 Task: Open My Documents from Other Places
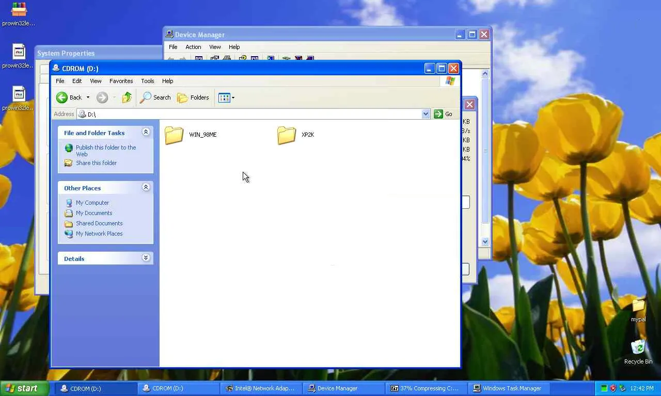[94, 213]
